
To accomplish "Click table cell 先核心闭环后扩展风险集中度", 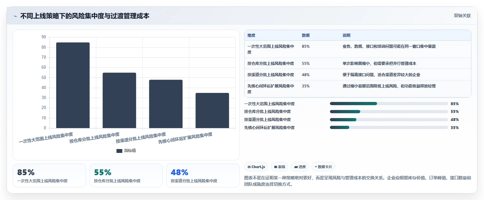I will click(x=271, y=89).
